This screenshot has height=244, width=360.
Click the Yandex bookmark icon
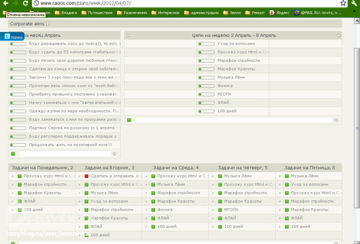273,12
